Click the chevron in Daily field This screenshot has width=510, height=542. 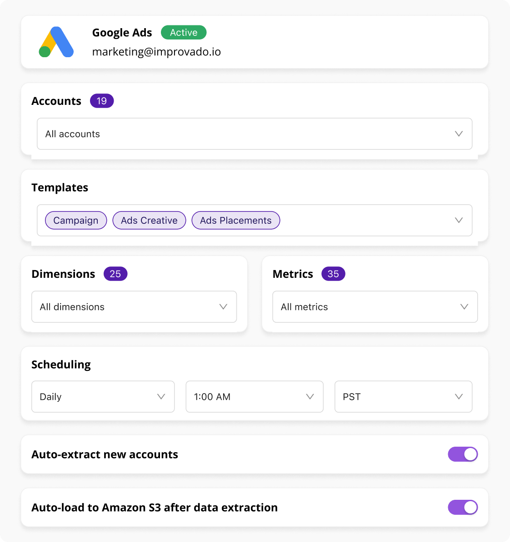(161, 397)
